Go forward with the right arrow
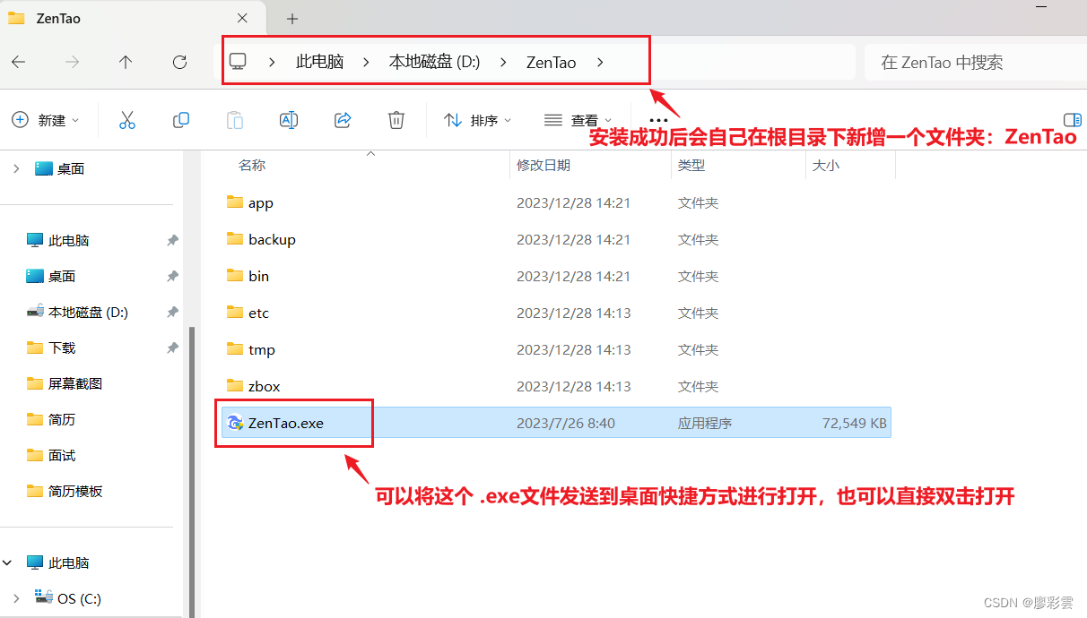1087x618 pixels. point(73,62)
